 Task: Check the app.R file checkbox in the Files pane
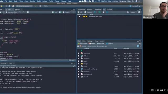point(78,61)
